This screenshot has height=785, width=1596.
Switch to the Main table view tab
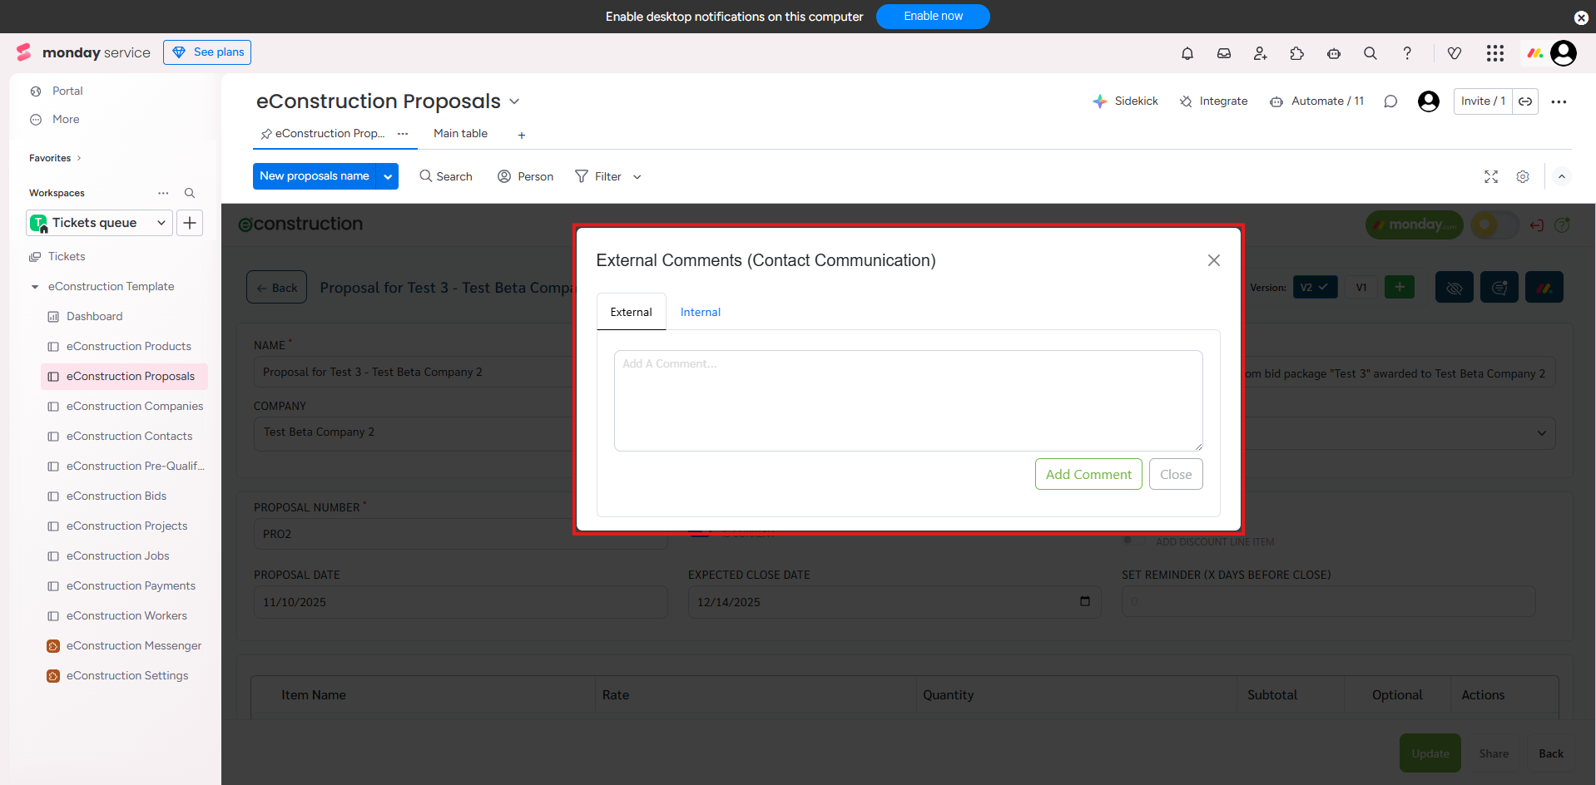[460, 134]
